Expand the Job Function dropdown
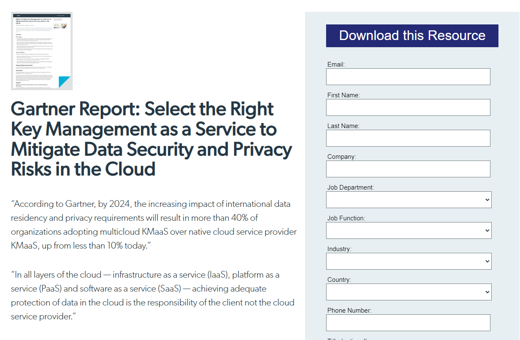Image resolution: width=520 pixels, height=340 pixels. click(408, 230)
